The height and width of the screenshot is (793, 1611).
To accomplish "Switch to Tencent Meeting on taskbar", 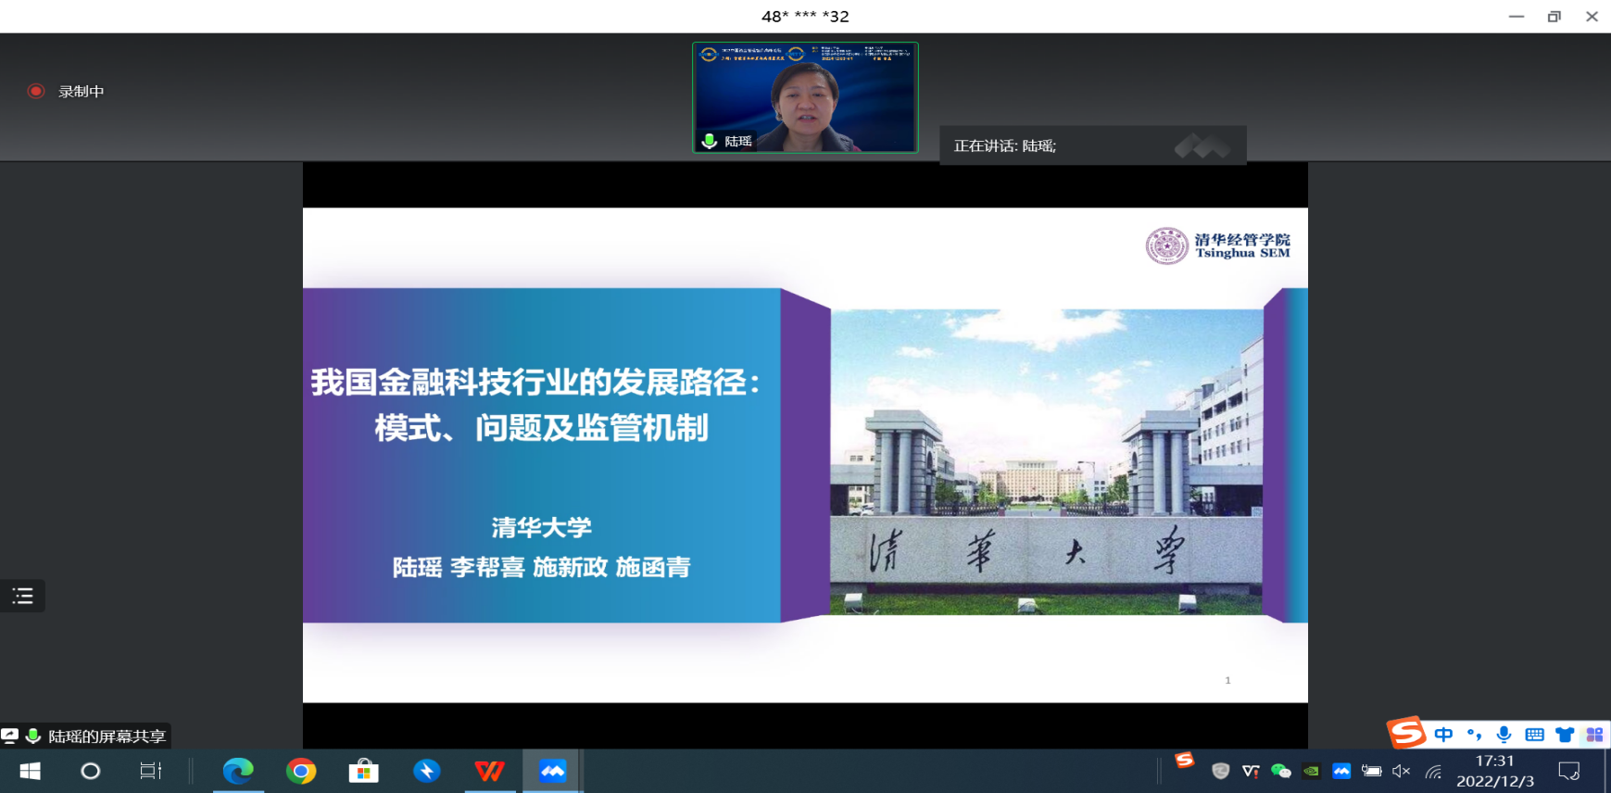I will [x=553, y=771].
